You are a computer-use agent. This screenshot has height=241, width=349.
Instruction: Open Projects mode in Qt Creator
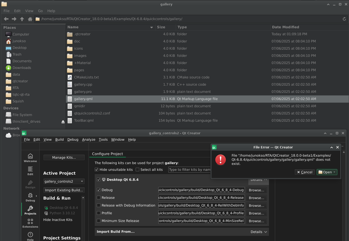click(x=30, y=210)
